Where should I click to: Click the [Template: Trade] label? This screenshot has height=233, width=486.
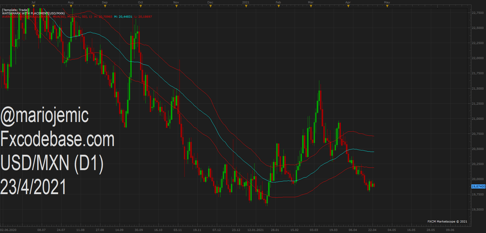[15, 10]
